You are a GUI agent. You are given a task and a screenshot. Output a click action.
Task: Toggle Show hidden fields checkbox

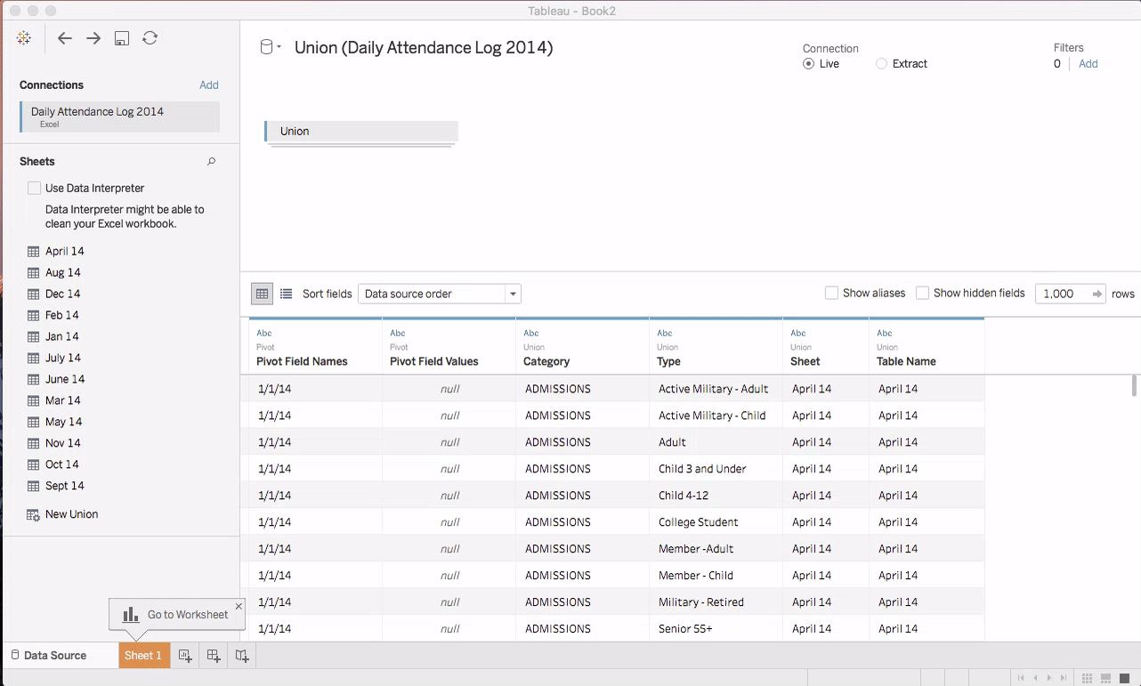click(922, 294)
